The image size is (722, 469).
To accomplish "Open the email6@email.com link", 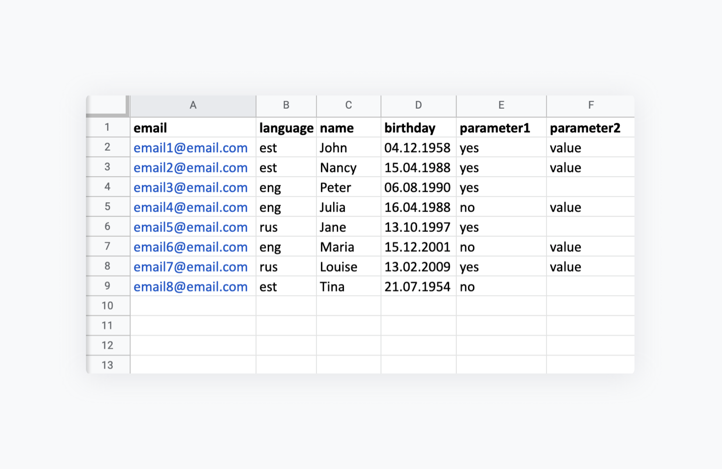I will coord(191,247).
